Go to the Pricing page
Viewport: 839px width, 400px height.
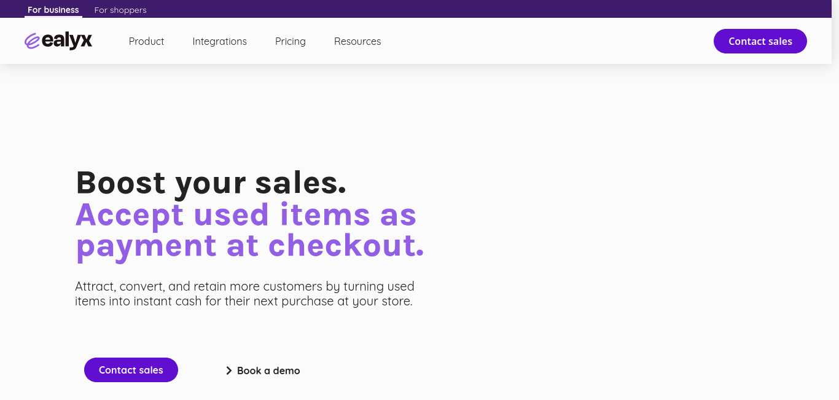(x=291, y=41)
